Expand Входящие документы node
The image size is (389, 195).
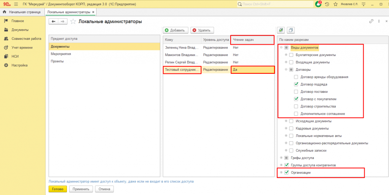[286, 62]
